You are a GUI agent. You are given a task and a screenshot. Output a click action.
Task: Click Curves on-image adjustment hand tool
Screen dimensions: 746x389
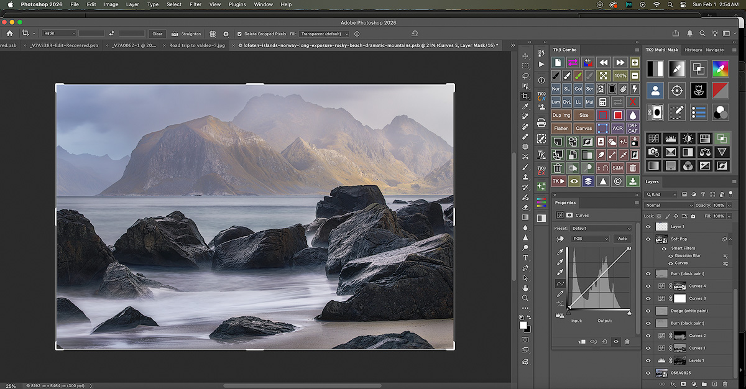tap(560, 239)
